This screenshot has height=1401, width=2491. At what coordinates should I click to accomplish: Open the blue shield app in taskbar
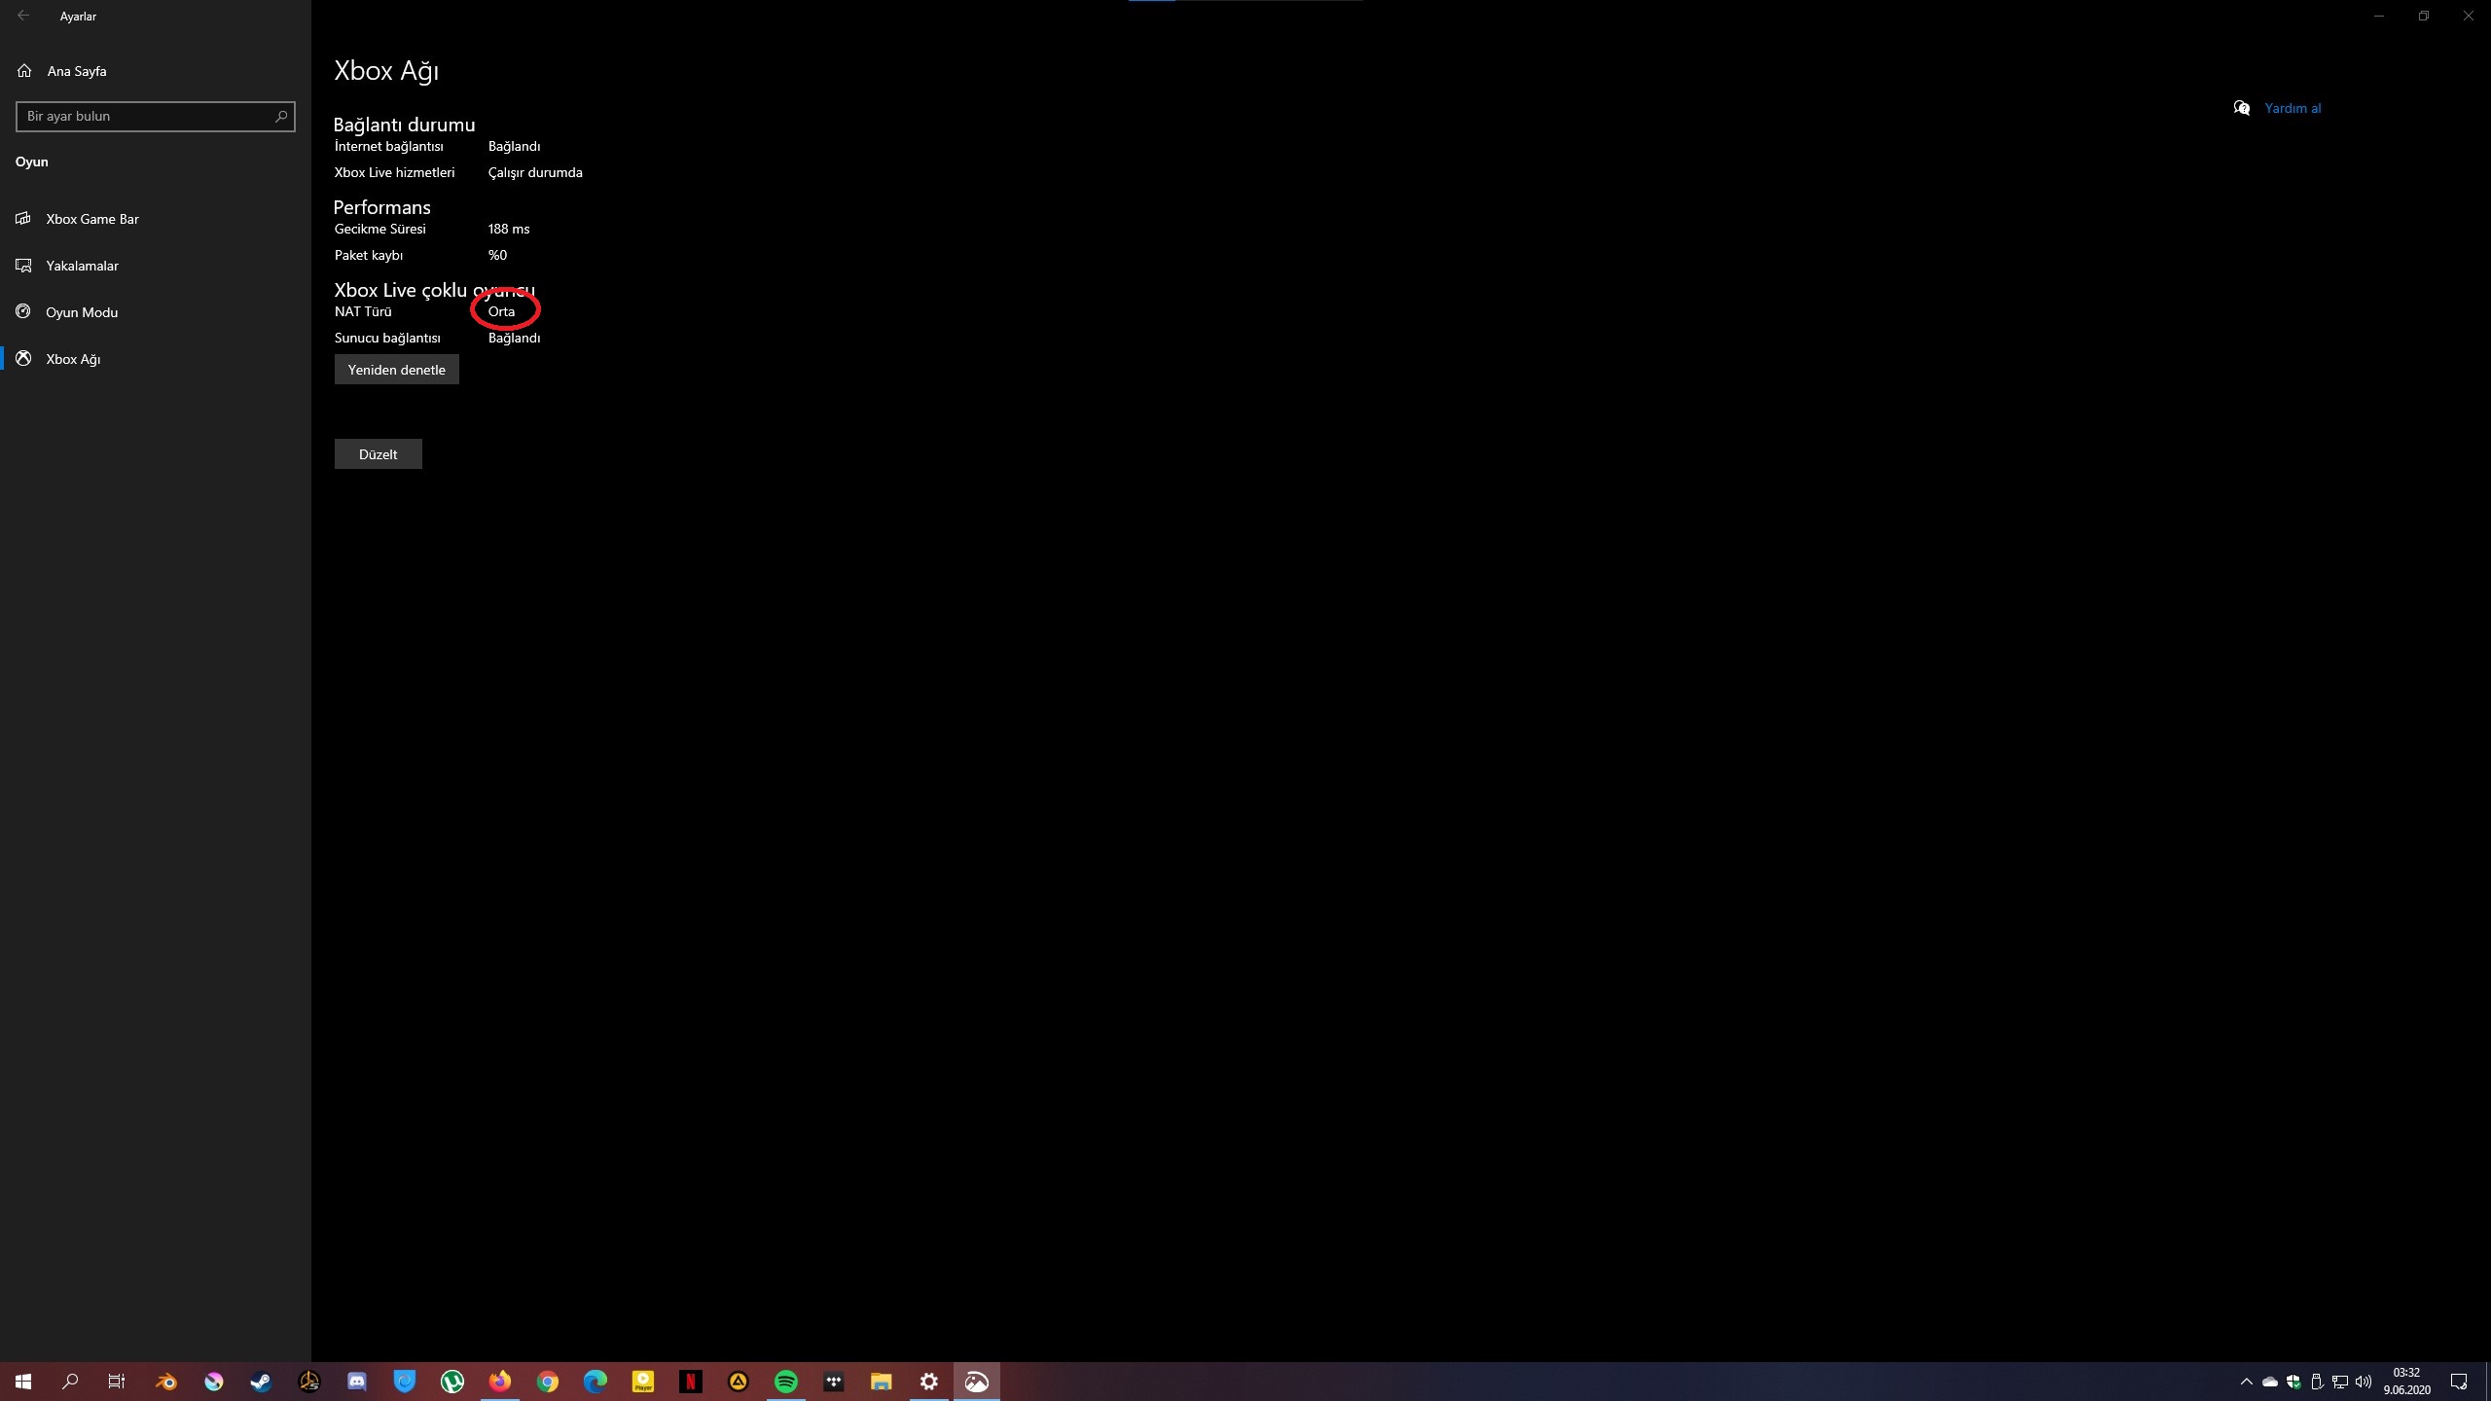tap(405, 1382)
